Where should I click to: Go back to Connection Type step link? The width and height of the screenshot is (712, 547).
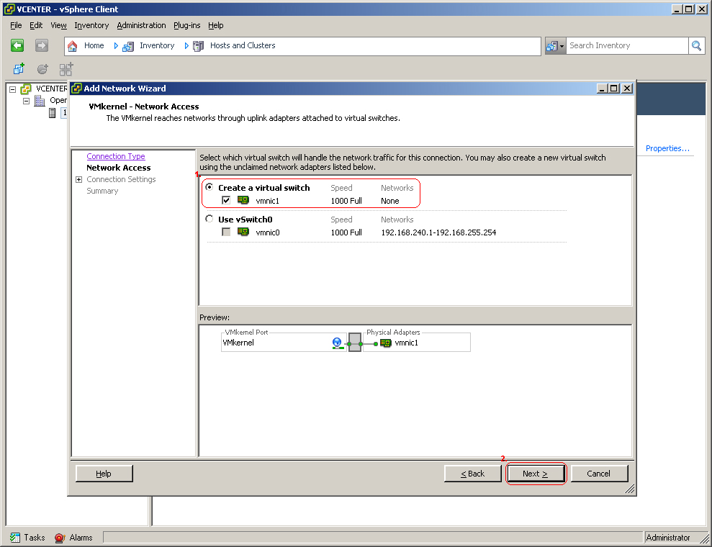coord(116,156)
